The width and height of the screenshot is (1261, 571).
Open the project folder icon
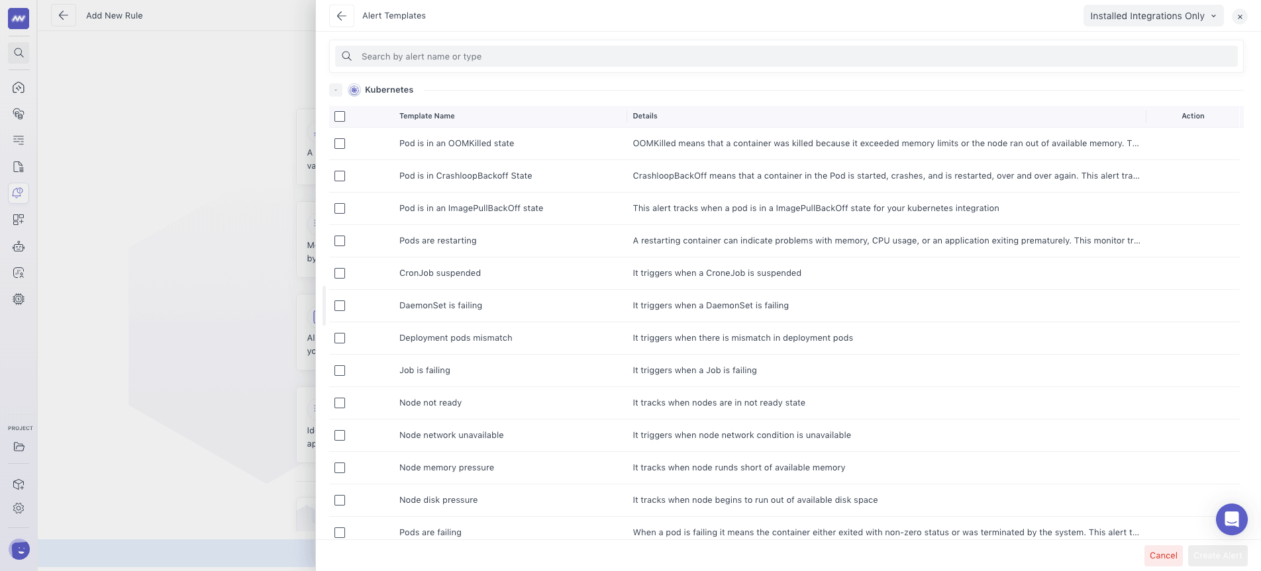[x=19, y=447]
